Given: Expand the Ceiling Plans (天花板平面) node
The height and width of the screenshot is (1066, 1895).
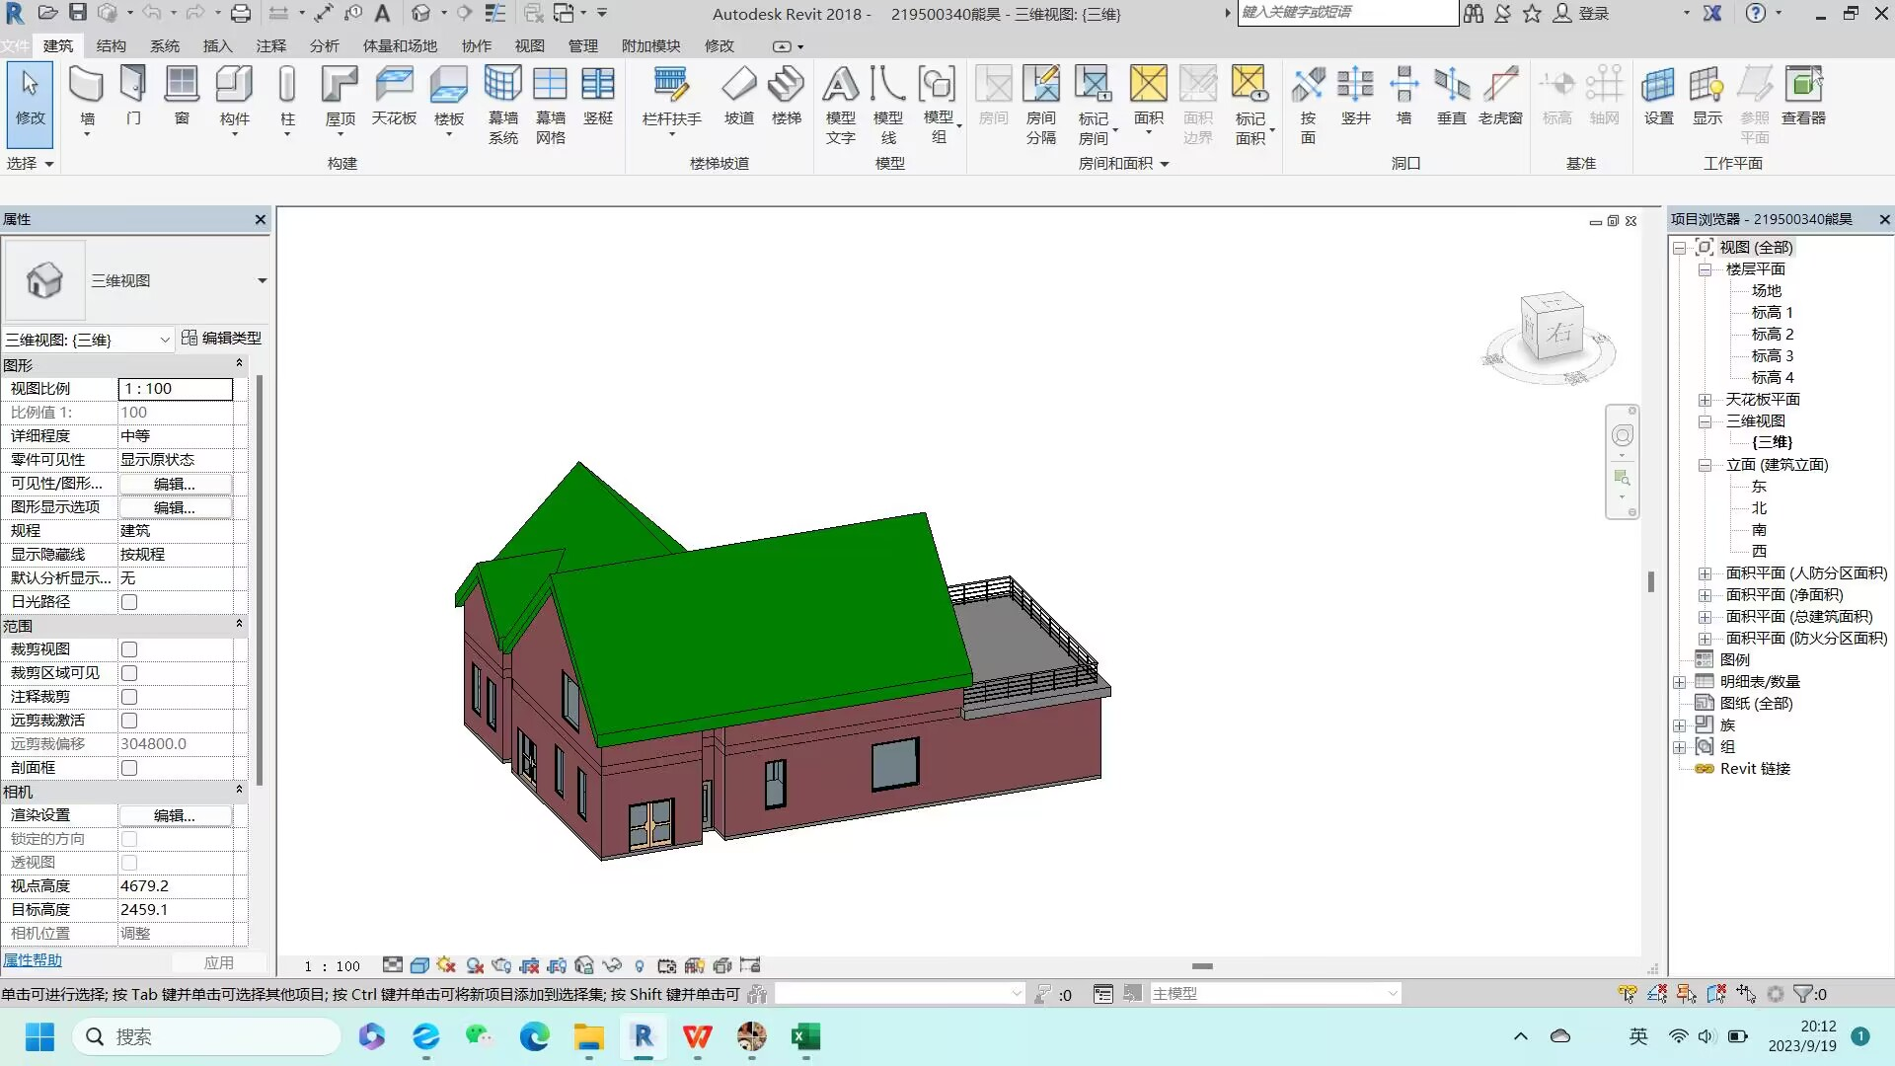Looking at the screenshot, I should click(1705, 400).
